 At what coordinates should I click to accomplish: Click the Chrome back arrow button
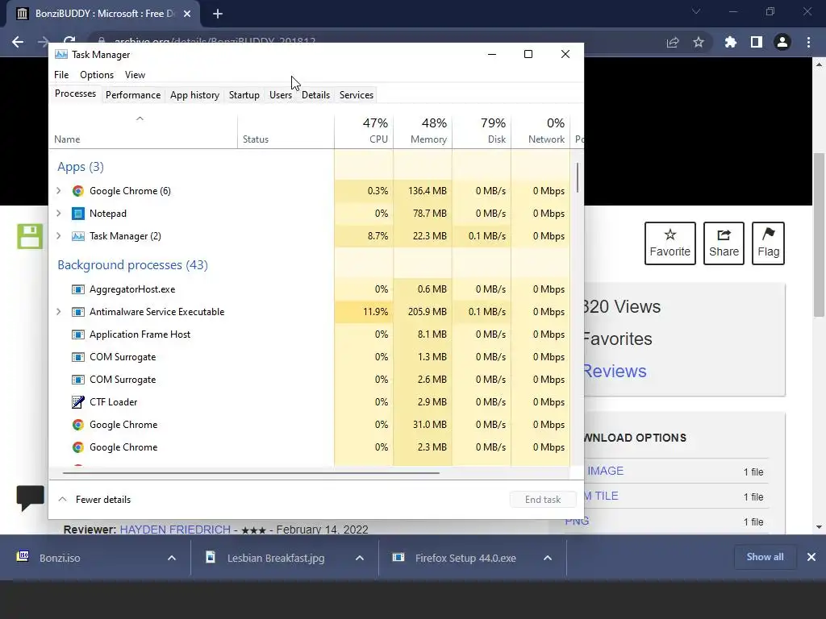(18, 42)
